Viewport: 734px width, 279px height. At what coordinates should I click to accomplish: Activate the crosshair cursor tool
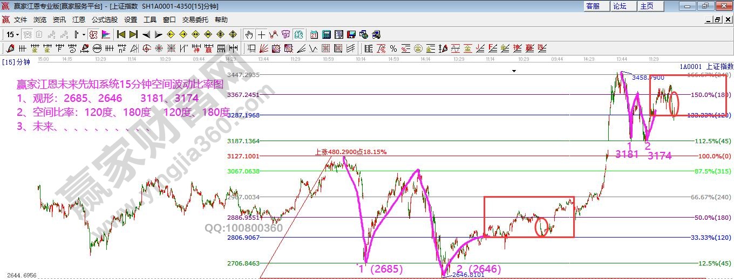point(262,34)
